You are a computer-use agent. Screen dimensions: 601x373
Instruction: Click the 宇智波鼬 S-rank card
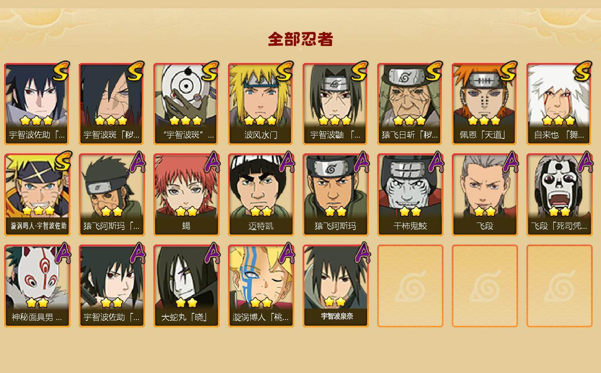[x=335, y=104]
